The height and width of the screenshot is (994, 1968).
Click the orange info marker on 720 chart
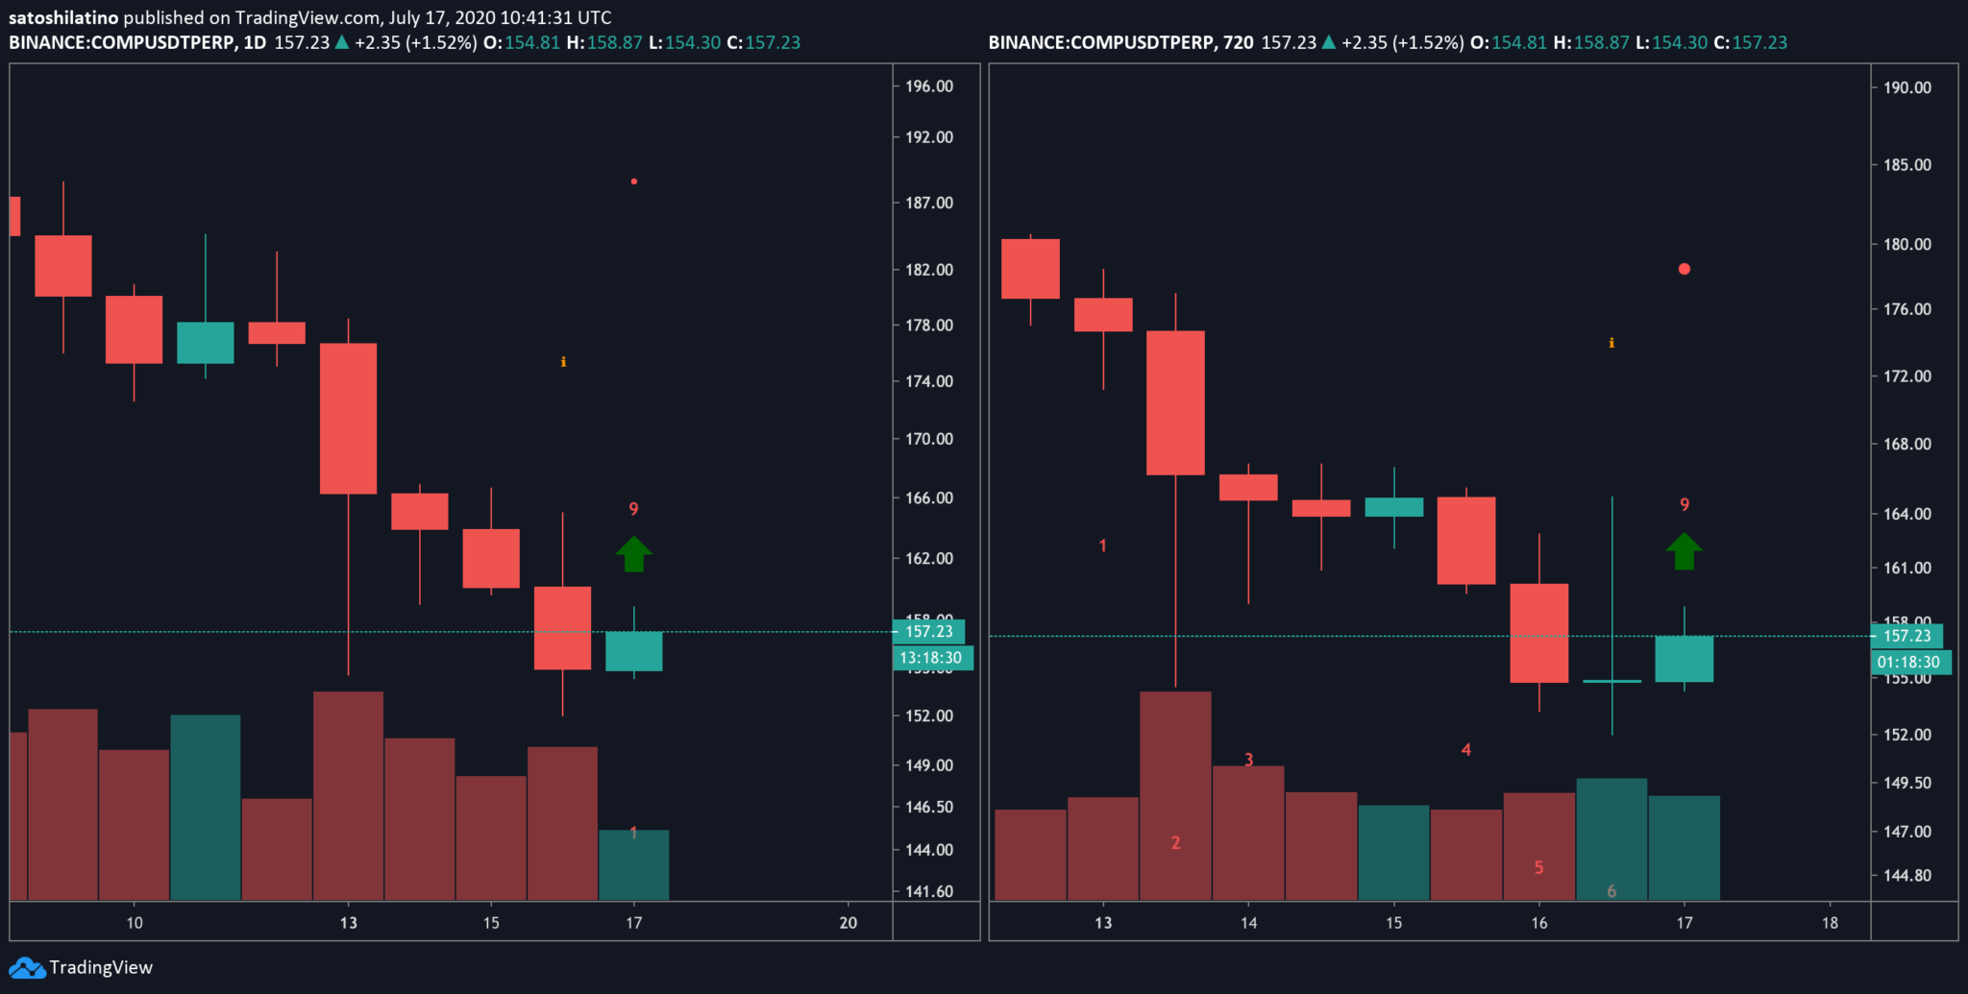[1611, 343]
